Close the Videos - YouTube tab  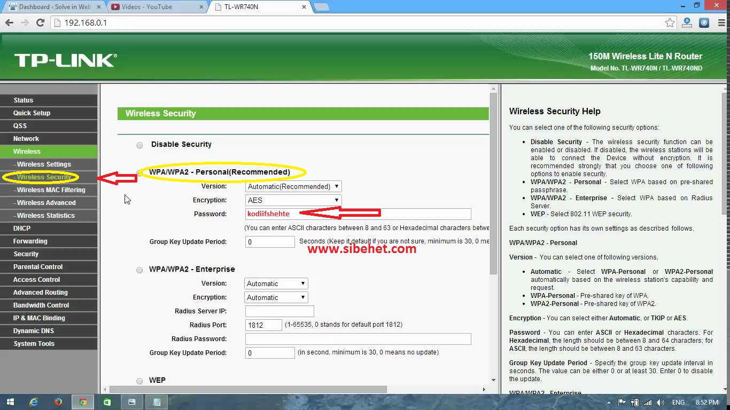pos(203,7)
